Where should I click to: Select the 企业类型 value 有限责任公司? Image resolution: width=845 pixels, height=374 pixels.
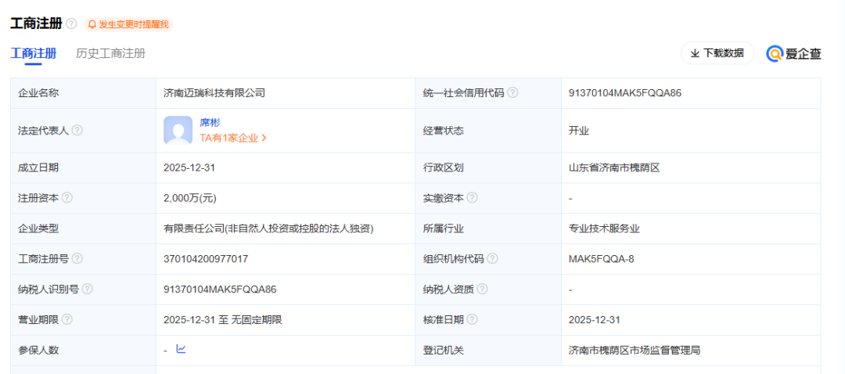coord(269,228)
